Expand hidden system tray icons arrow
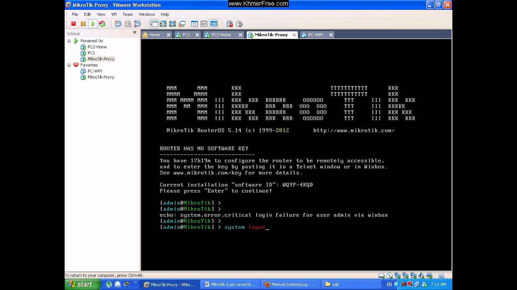517x290 pixels. pyautogui.click(x=396, y=284)
